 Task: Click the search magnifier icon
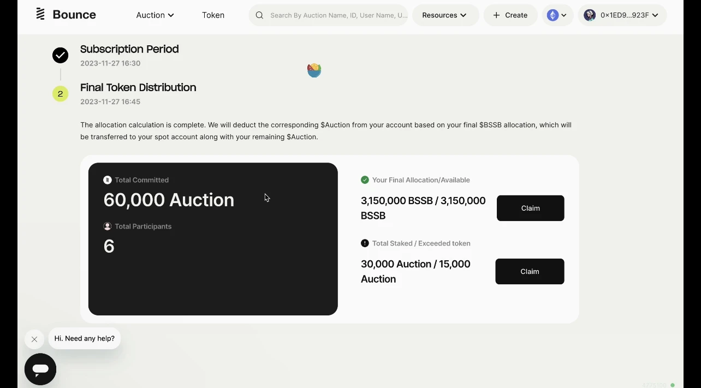[259, 15]
